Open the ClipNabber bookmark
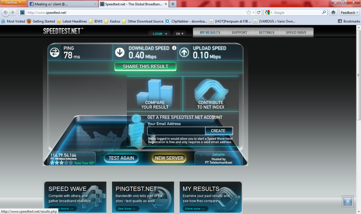The height and width of the screenshot is (214, 361). [186, 21]
